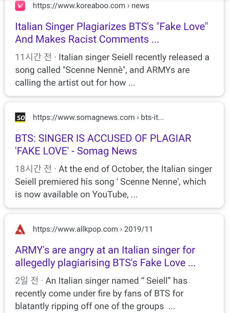
Task: Open the "BTS: SINGER IS ACCUSED OF PLAGIAR" headline
Action: (103, 138)
